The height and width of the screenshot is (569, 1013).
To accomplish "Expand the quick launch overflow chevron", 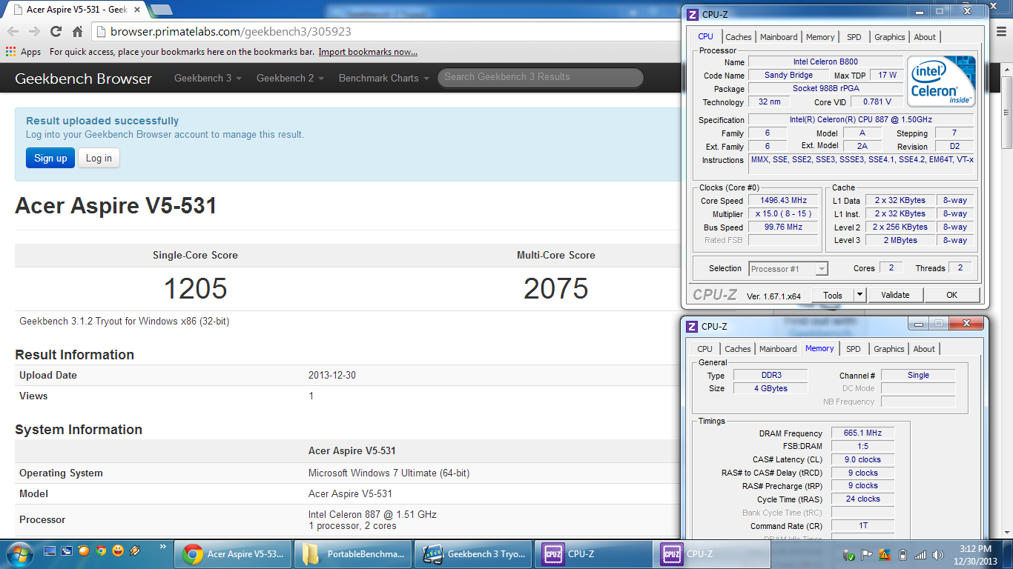I will pos(163,548).
